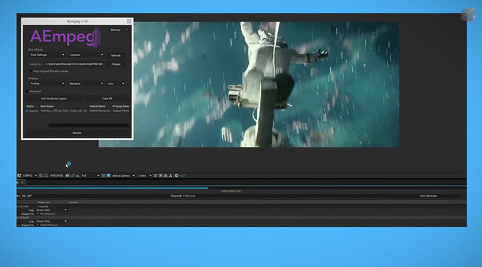Open the Best Settings render dropdown

[x=47, y=55]
